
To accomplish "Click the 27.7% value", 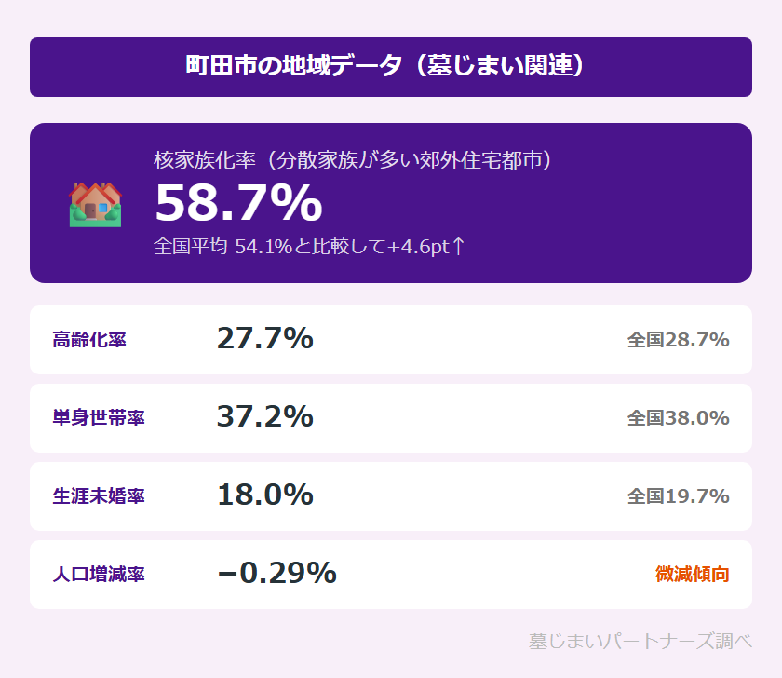I will point(264,340).
